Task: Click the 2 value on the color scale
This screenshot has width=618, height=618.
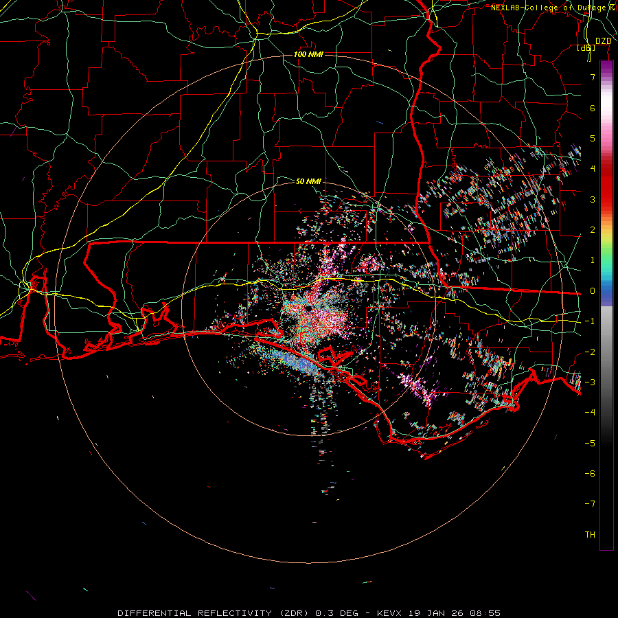Action: pos(593,230)
